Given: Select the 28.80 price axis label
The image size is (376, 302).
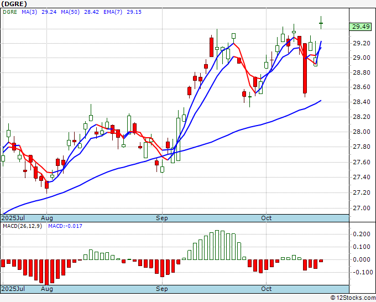Looking at the screenshot, I should pos(362,72).
